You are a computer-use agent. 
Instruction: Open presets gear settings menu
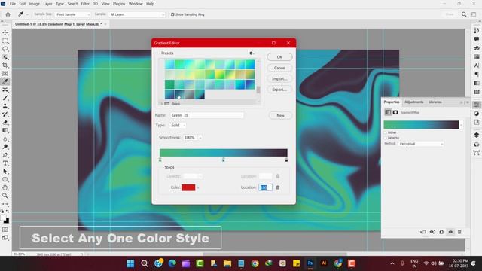(x=252, y=53)
